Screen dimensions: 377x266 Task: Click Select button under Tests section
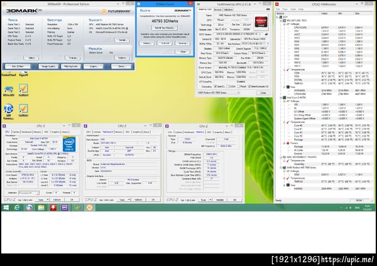pyautogui.click(x=31, y=58)
